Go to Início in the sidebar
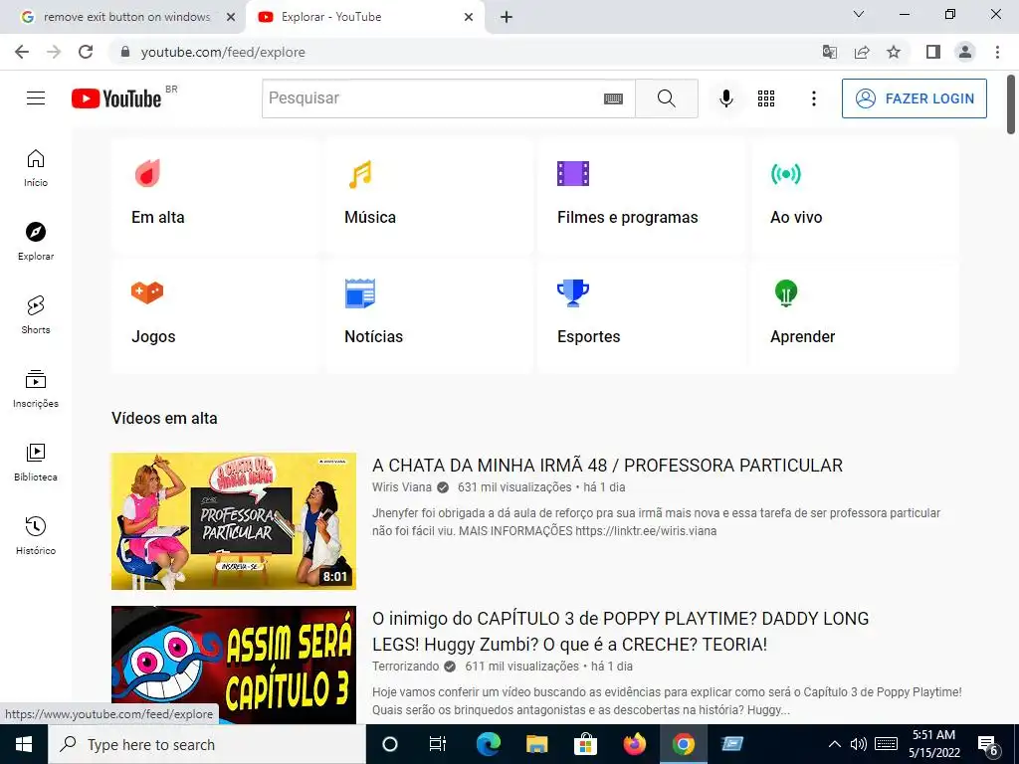This screenshot has height=764, width=1019. (36, 167)
